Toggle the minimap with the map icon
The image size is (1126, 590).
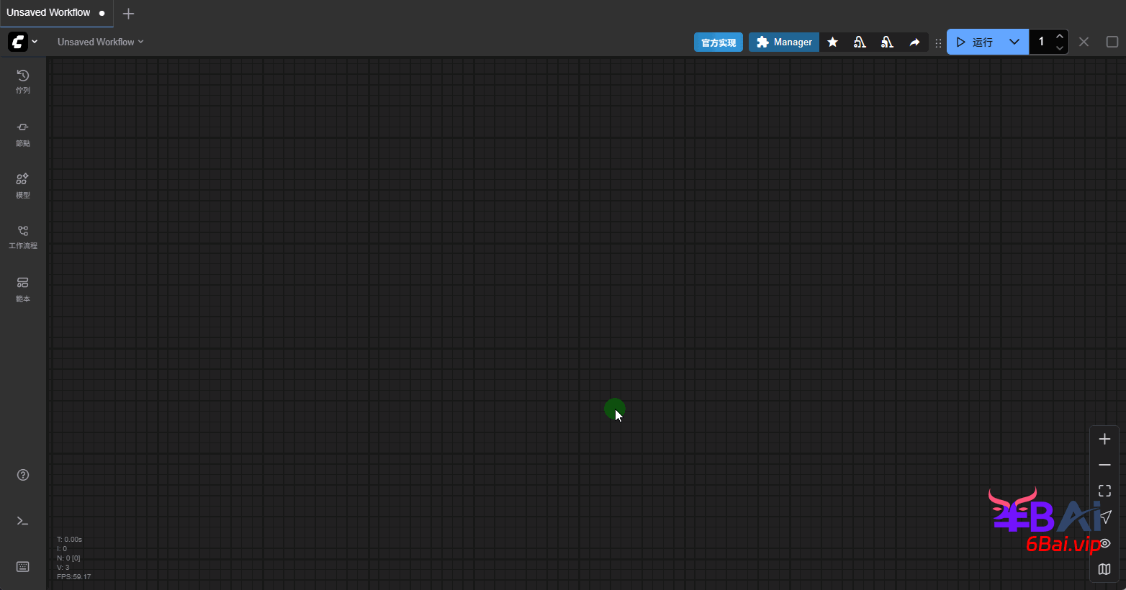pyautogui.click(x=1104, y=569)
